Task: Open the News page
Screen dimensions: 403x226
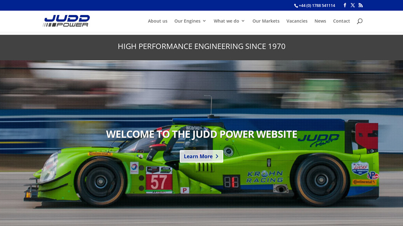Action: pyautogui.click(x=320, y=21)
